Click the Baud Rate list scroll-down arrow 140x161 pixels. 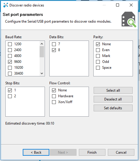(x=42, y=73)
